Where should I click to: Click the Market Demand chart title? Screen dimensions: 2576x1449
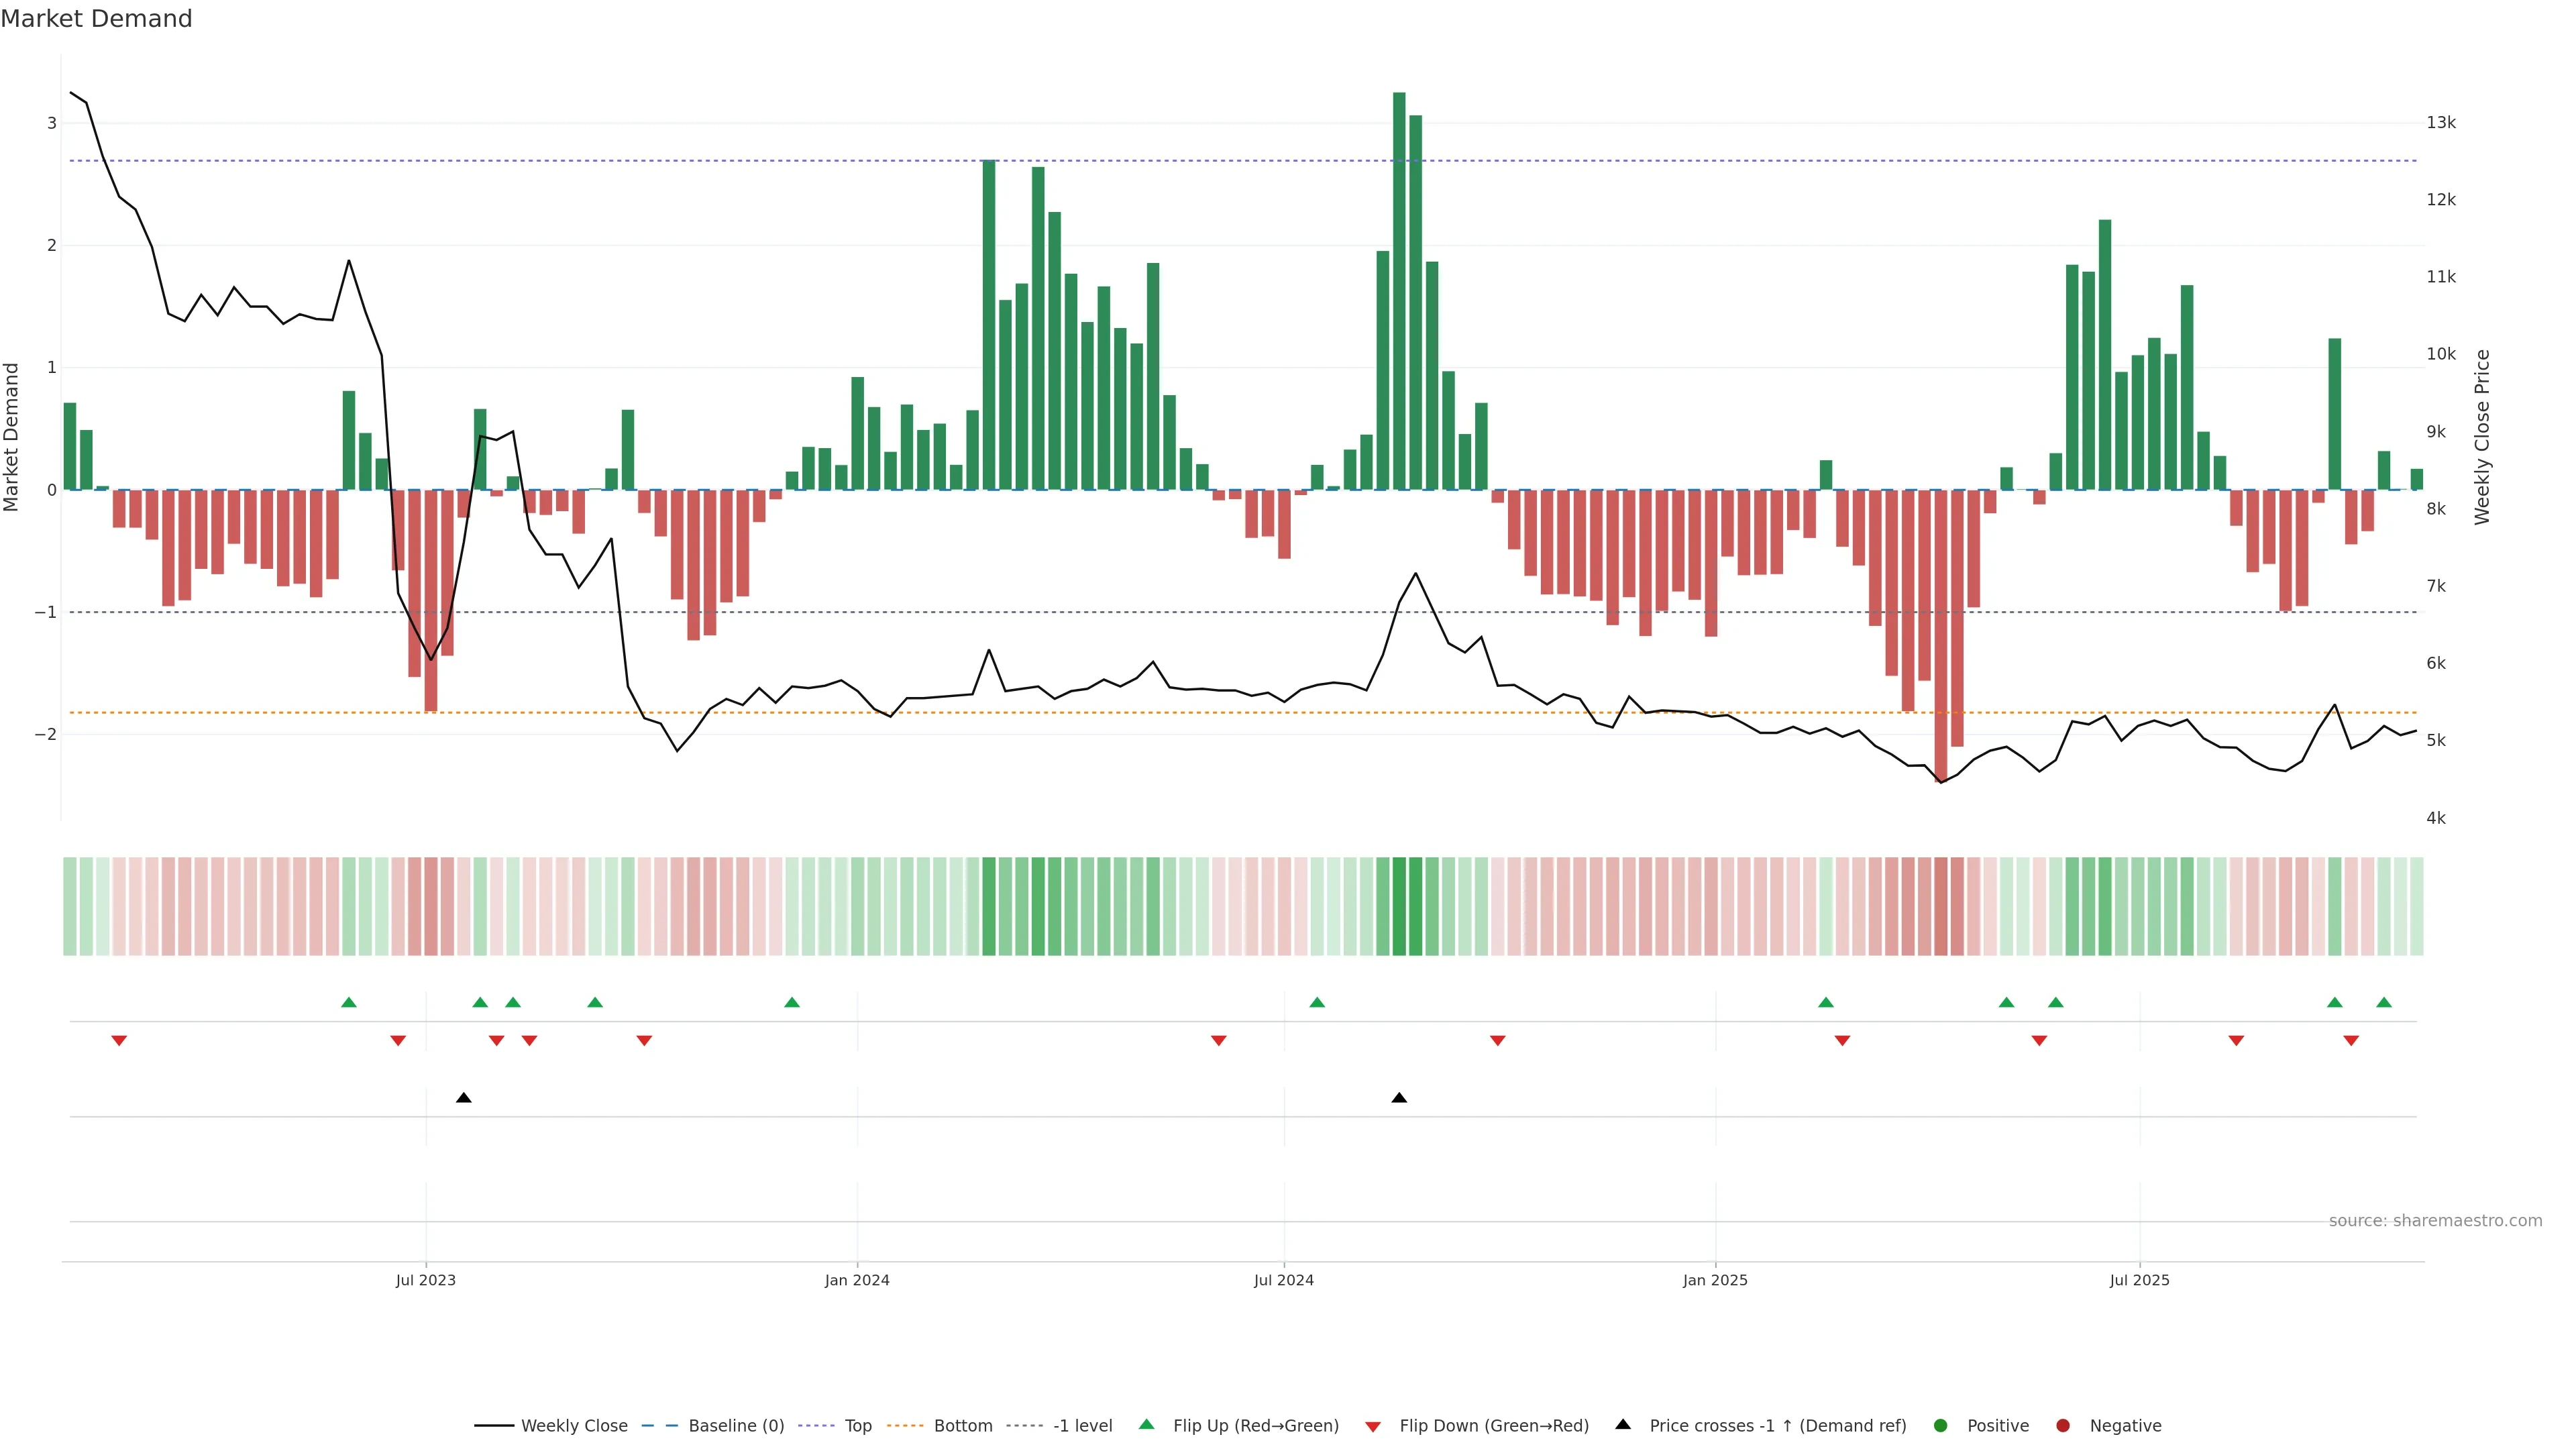pyautogui.click(x=96, y=19)
